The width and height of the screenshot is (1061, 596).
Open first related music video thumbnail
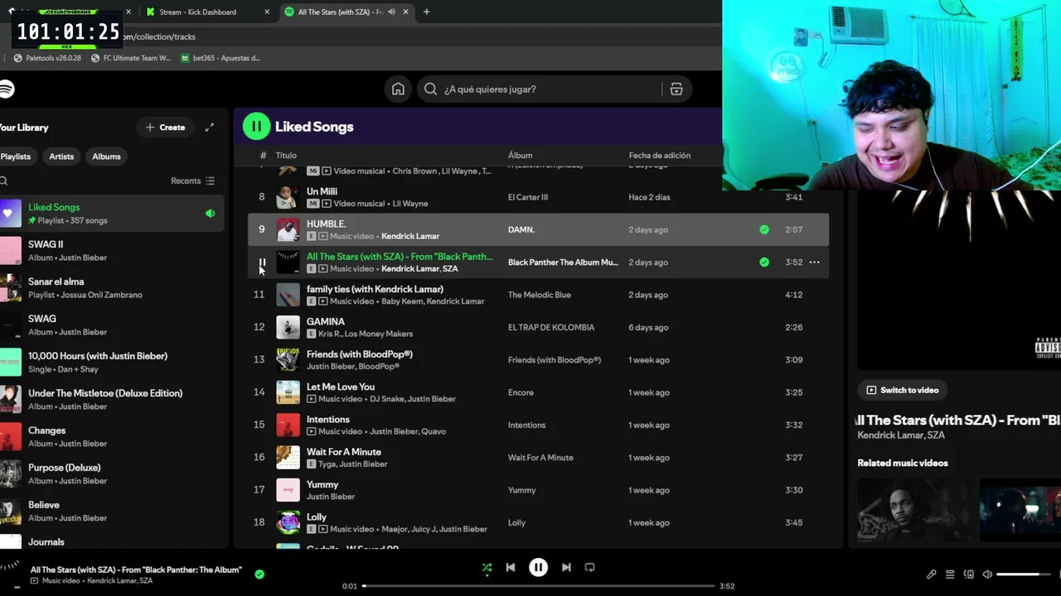913,510
